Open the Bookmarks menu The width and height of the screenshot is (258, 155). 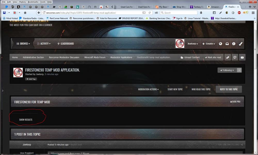[33, 2]
